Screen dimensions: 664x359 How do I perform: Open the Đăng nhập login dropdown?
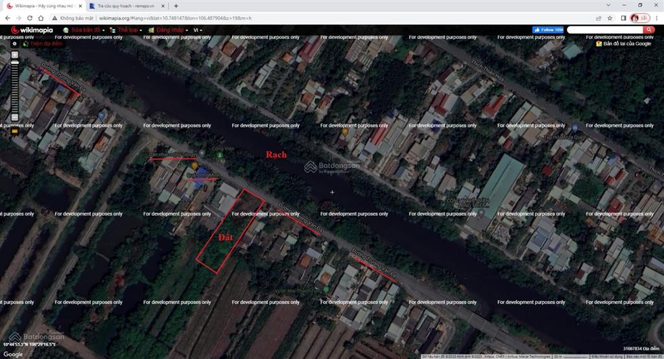(168, 30)
